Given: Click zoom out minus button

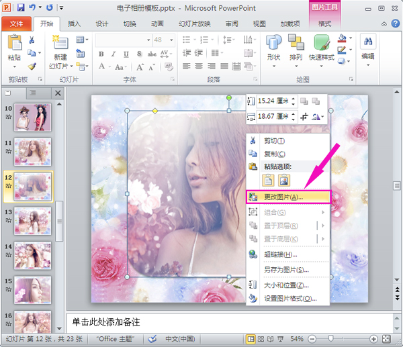Looking at the screenshot, I should tap(312, 339).
